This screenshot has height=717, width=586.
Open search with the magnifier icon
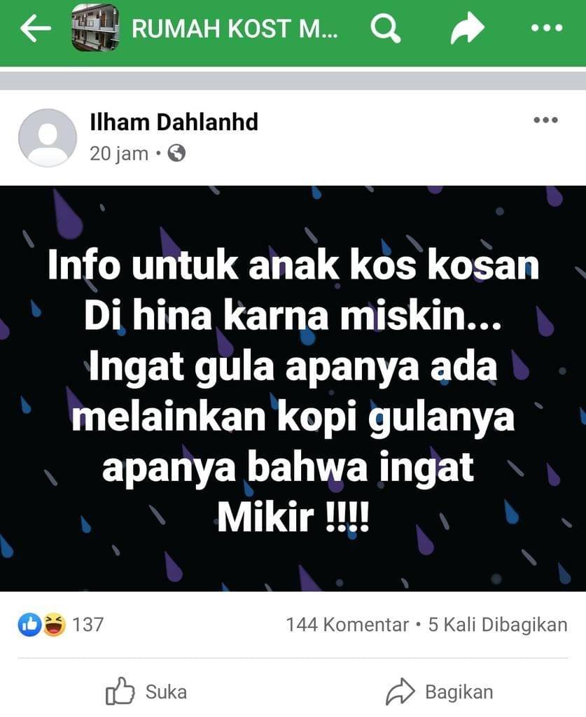(385, 28)
